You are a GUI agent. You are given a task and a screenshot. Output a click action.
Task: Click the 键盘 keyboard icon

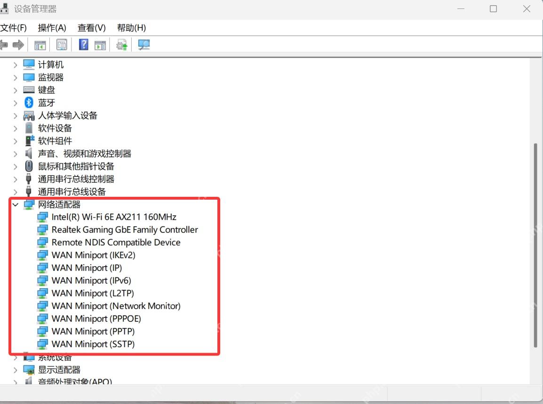click(x=29, y=90)
